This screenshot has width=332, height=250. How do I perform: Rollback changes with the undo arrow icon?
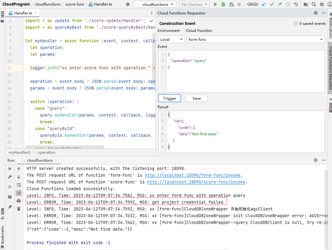[296, 4]
